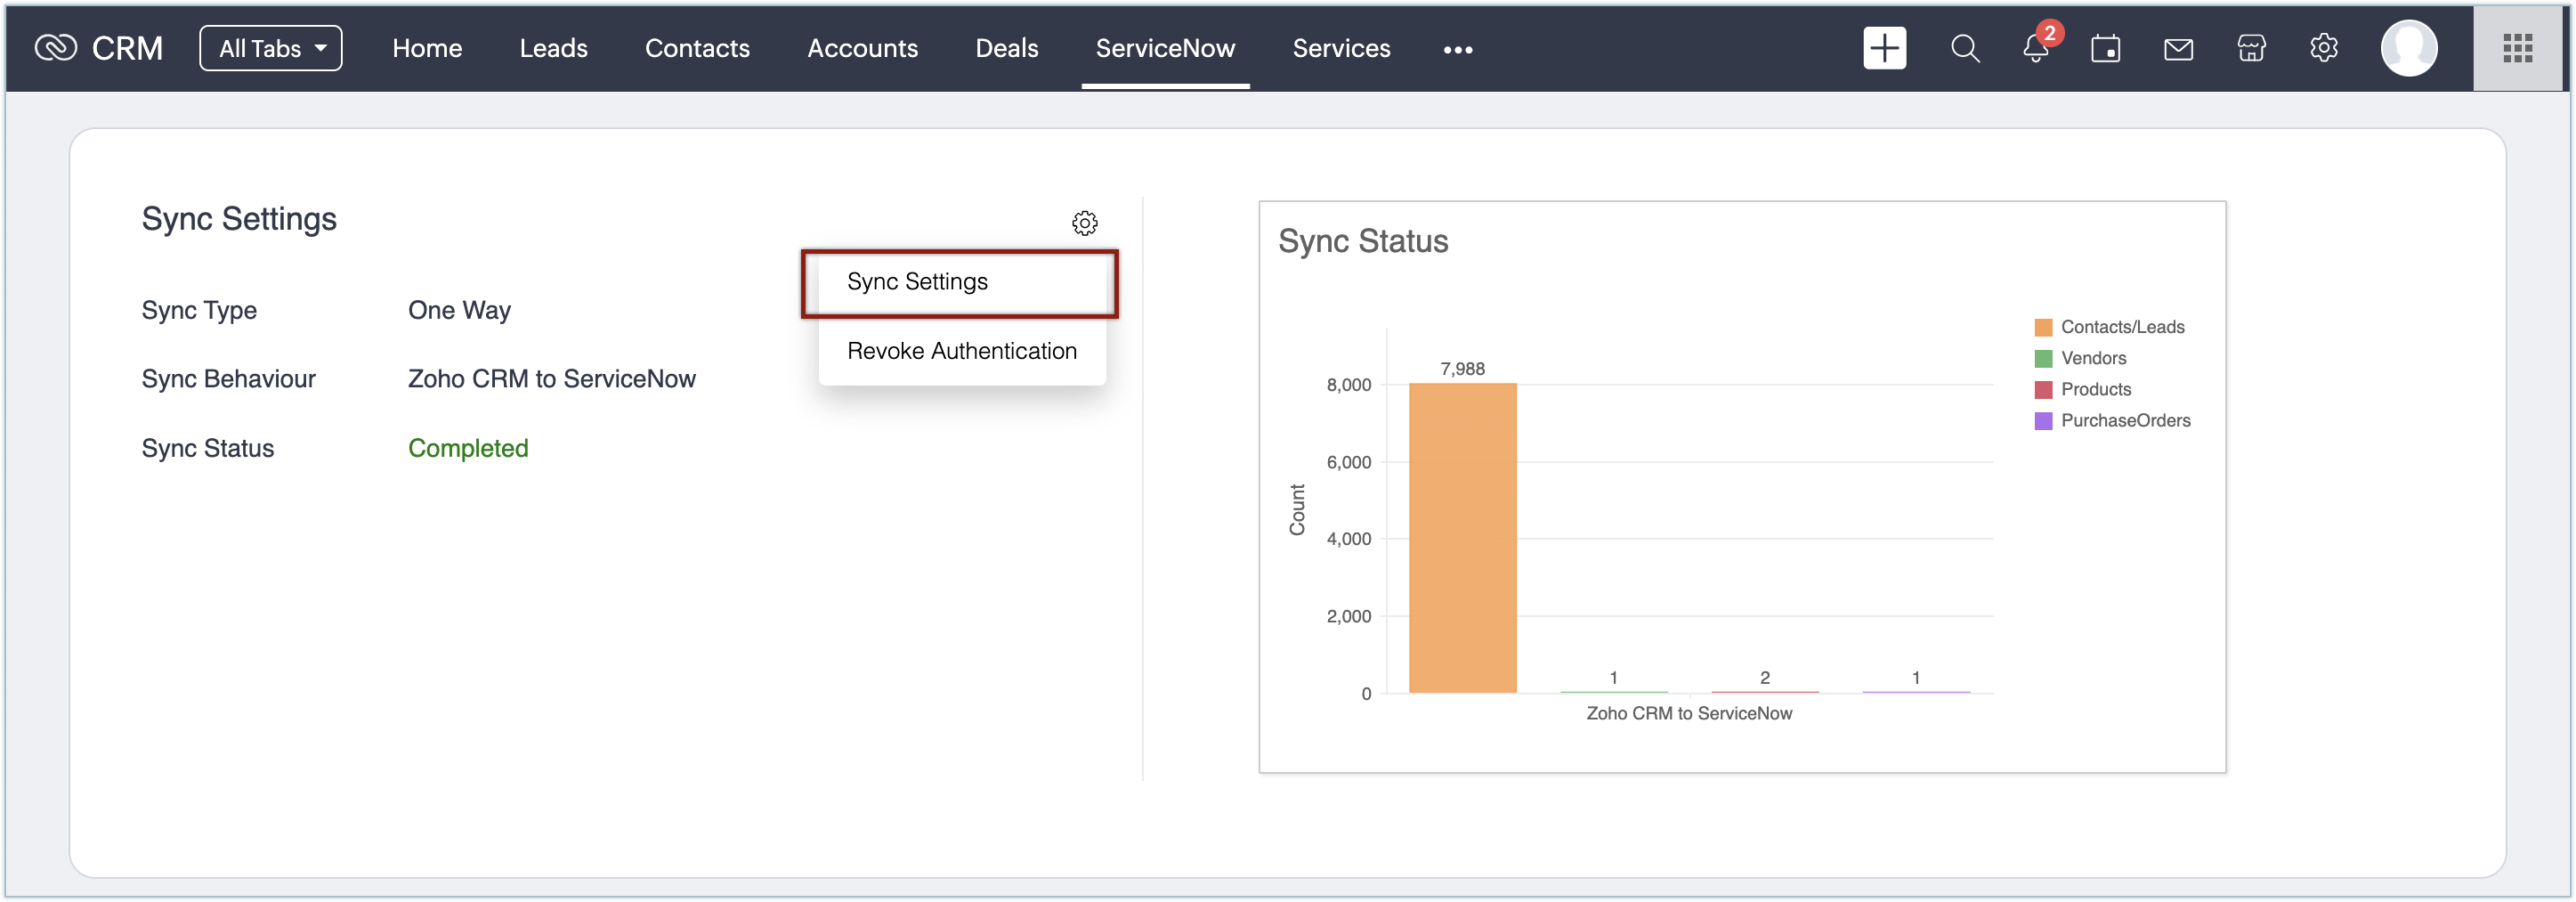This screenshot has width=2576, height=902.
Task: Go to the Accounts tab
Action: pyautogui.click(x=862, y=48)
